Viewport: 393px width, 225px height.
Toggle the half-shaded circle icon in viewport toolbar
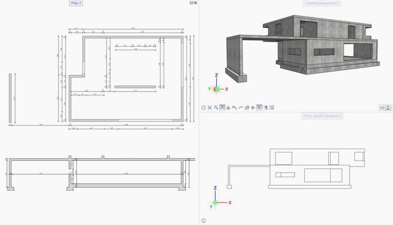pyautogui.click(x=253, y=107)
